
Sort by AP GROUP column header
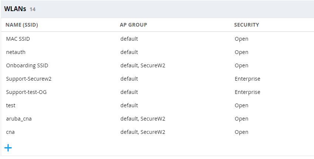133,25
